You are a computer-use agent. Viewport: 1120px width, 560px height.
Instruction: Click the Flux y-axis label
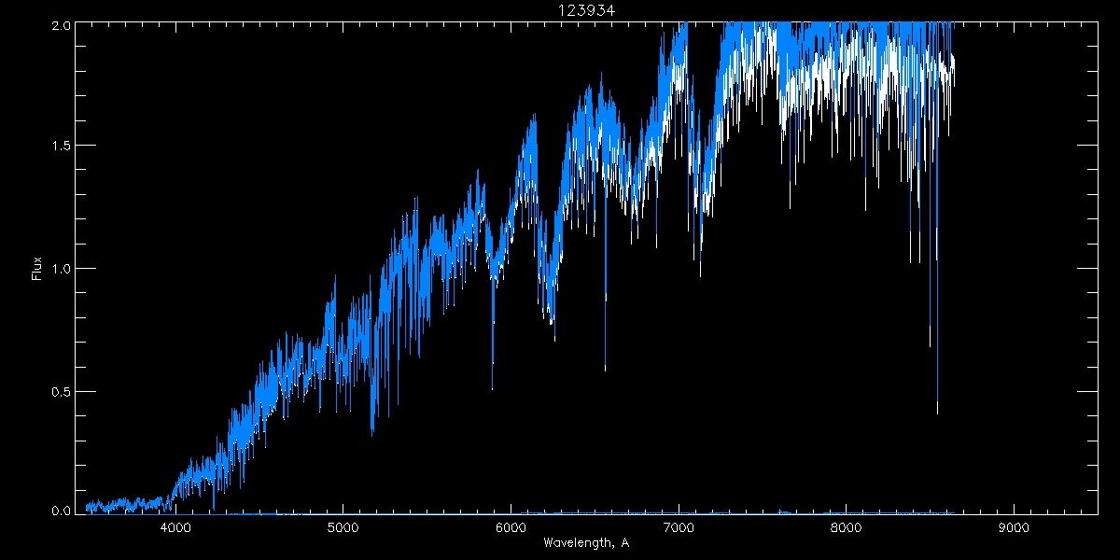(x=37, y=268)
